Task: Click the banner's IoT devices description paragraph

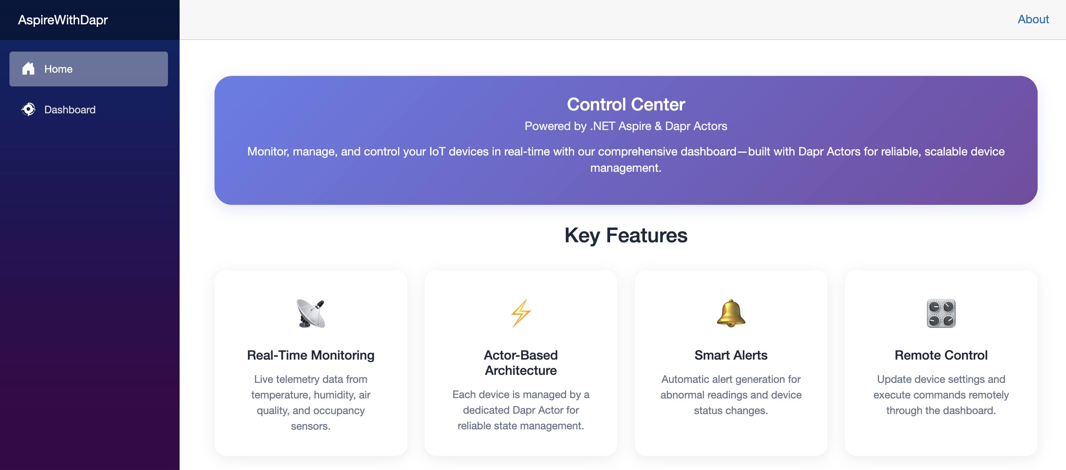Action: tap(626, 159)
